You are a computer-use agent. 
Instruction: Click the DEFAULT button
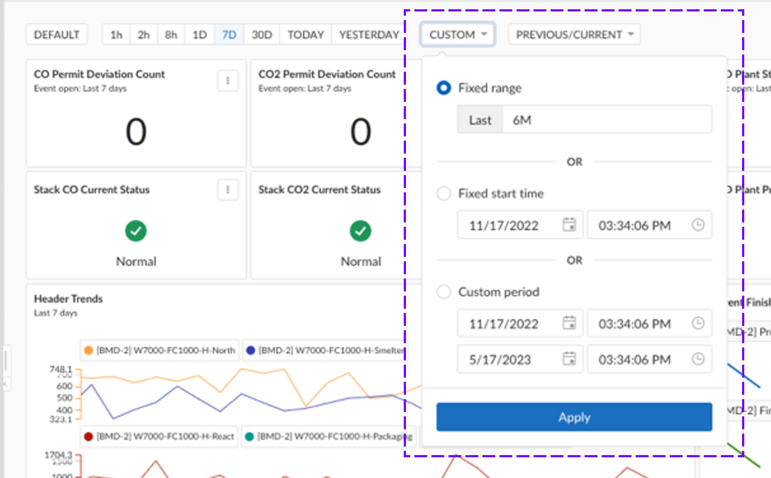57,34
